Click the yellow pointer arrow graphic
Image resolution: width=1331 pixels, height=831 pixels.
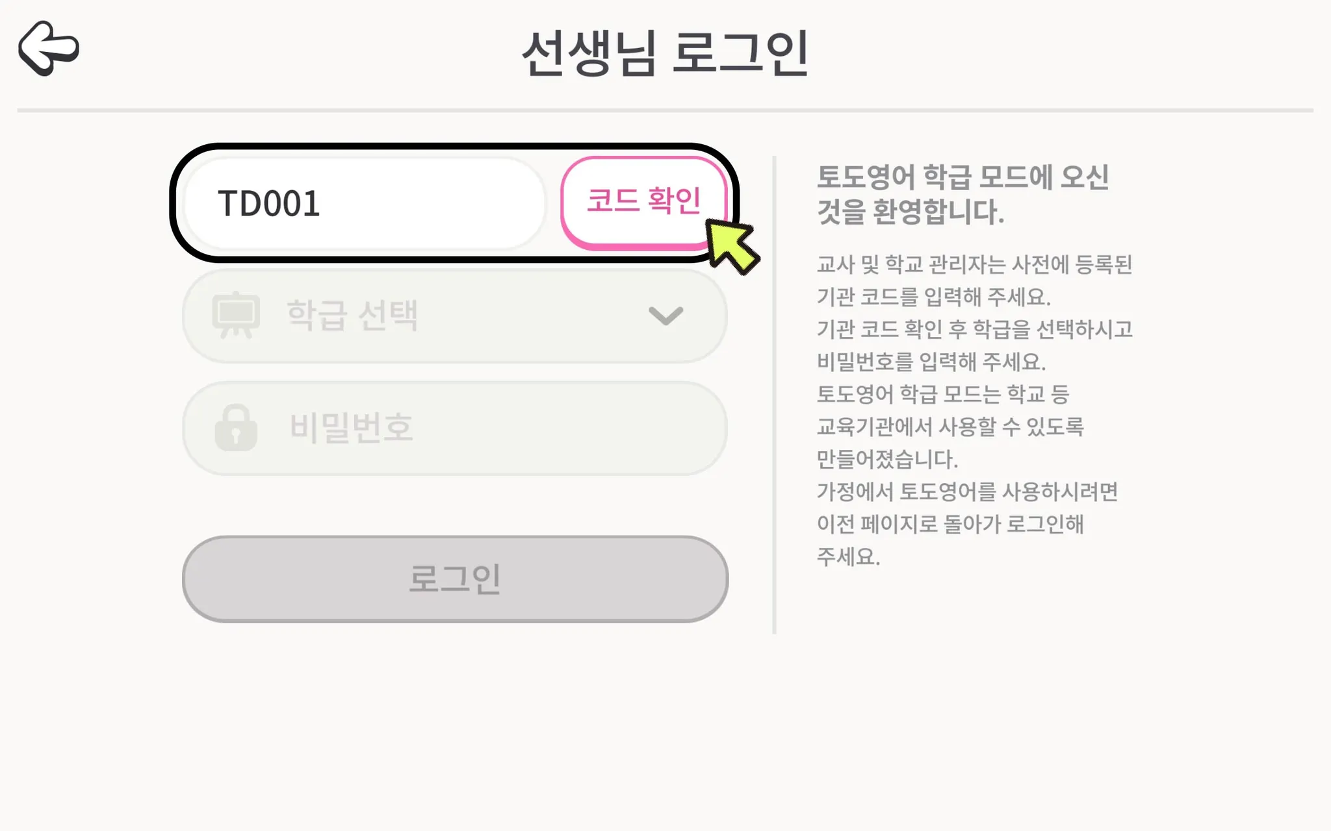[x=732, y=246]
